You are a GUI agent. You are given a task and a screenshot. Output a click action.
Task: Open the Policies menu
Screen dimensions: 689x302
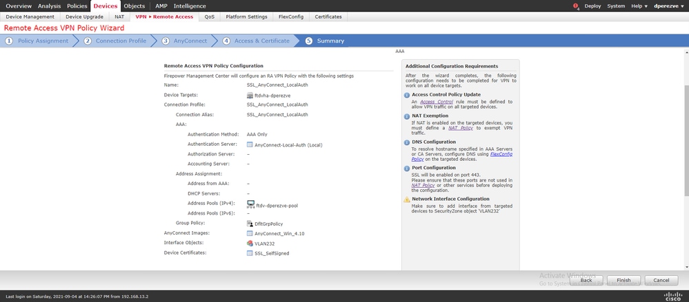[x=77, y=6]
